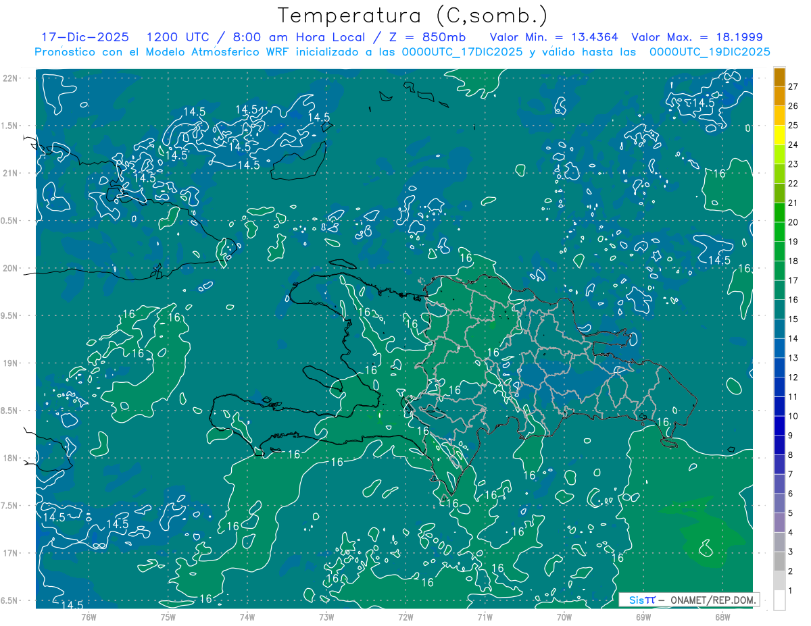The height and width of the screenshot is (626, 811).
Task: Click the "69W" longitude axis label
Action: (643, 617)
